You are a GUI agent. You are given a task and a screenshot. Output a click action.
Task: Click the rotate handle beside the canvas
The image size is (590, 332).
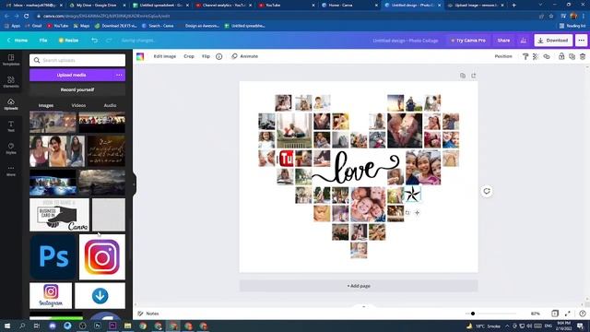click(487, 191)
